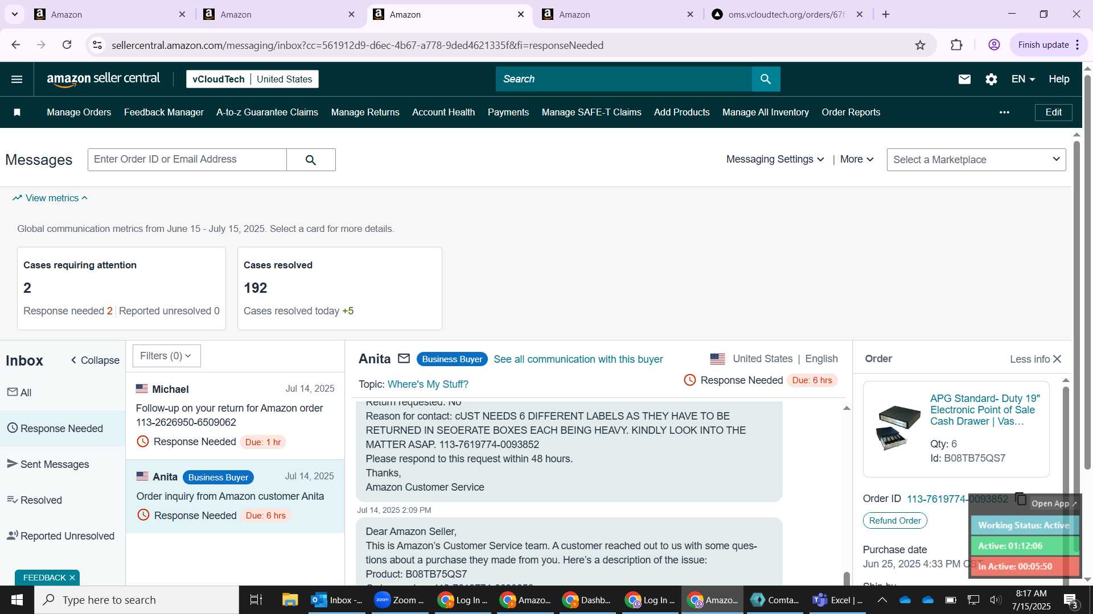Close the order info panel X

[1057, 359]
